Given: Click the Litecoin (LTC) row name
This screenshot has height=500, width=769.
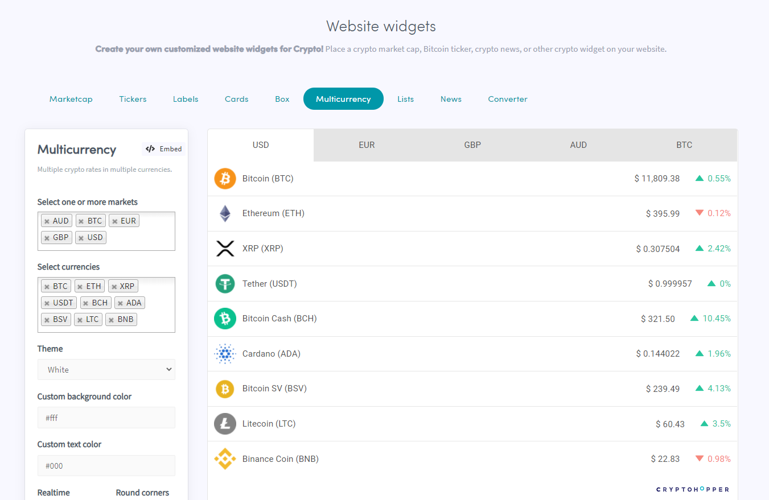Looking at the screenshot, I should pyautogui.click(x=269, y=424).
